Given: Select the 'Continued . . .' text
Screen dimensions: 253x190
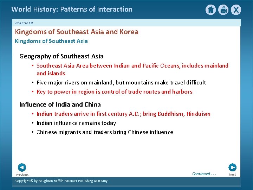Looking at the screenshot, I should [x=204, y=174].
